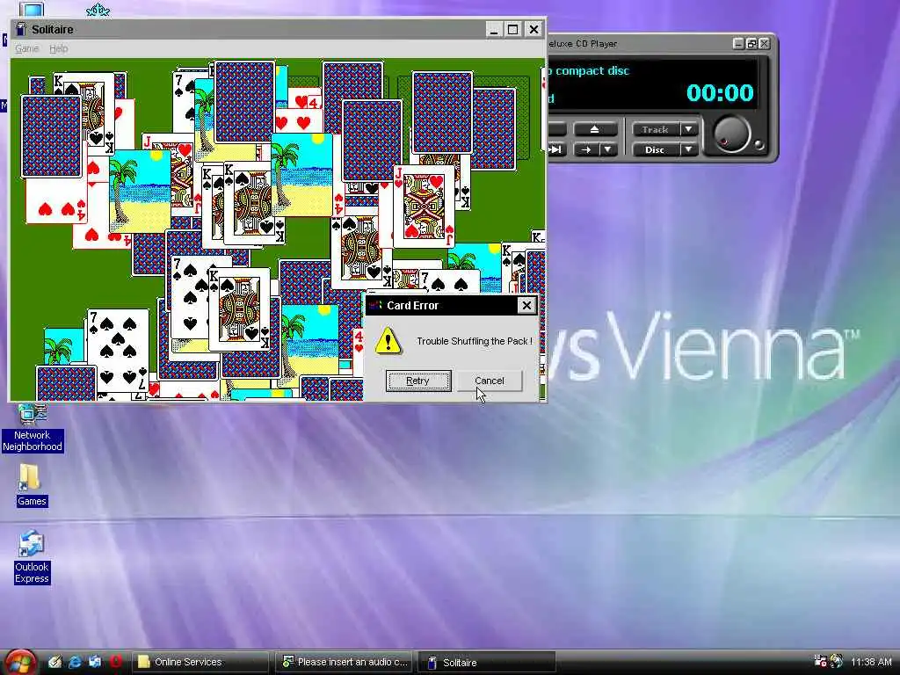Launch Internet Explorer from quick launch
This screenshot has width=900, height=675.
[75, 662]
